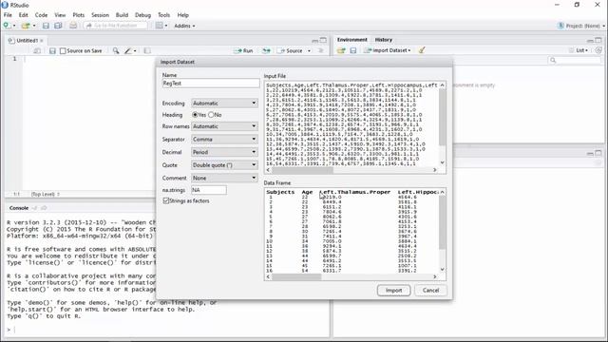Click the Compile Notebook icon in editor
This screenshot has height=342, width=608.
point(147,50)
